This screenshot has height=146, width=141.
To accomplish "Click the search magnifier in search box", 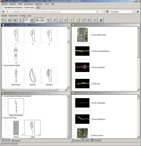I will [x=133, y=12].
